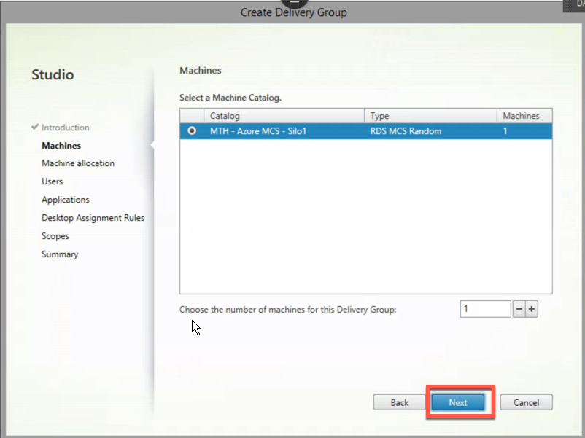Open the Desktop Assignment Rules step
The height and width of the screenshot is (438, 585).
(x=93, y=218)
